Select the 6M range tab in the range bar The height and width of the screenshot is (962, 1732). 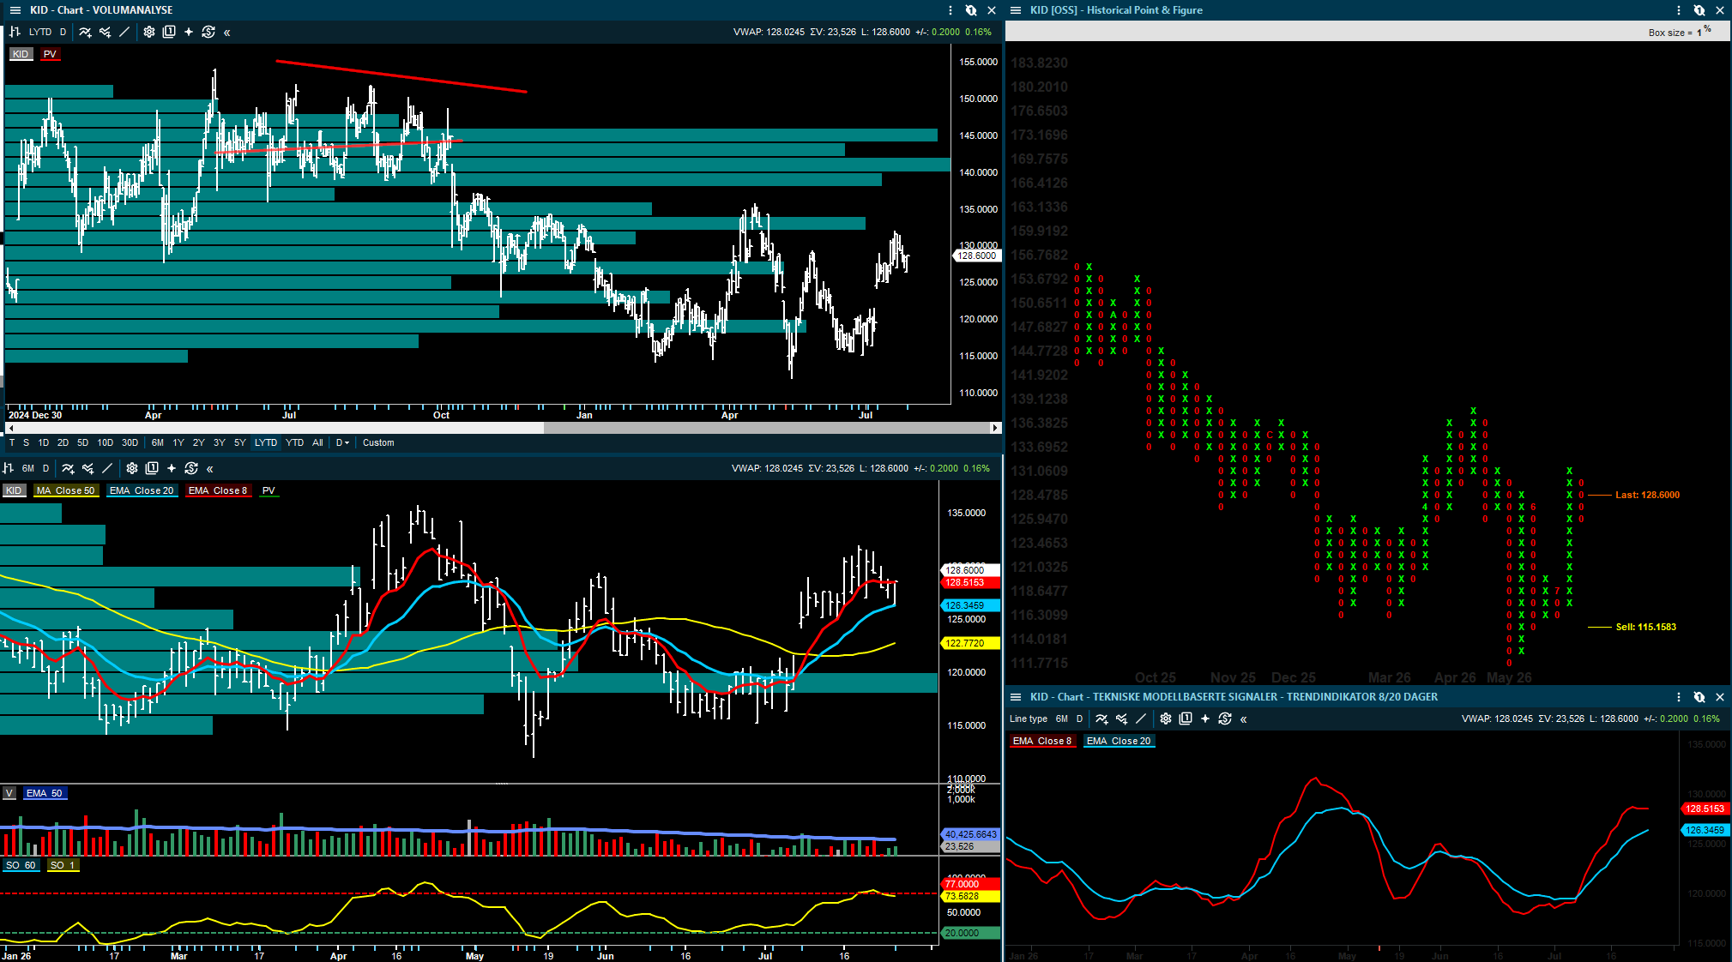158,442
